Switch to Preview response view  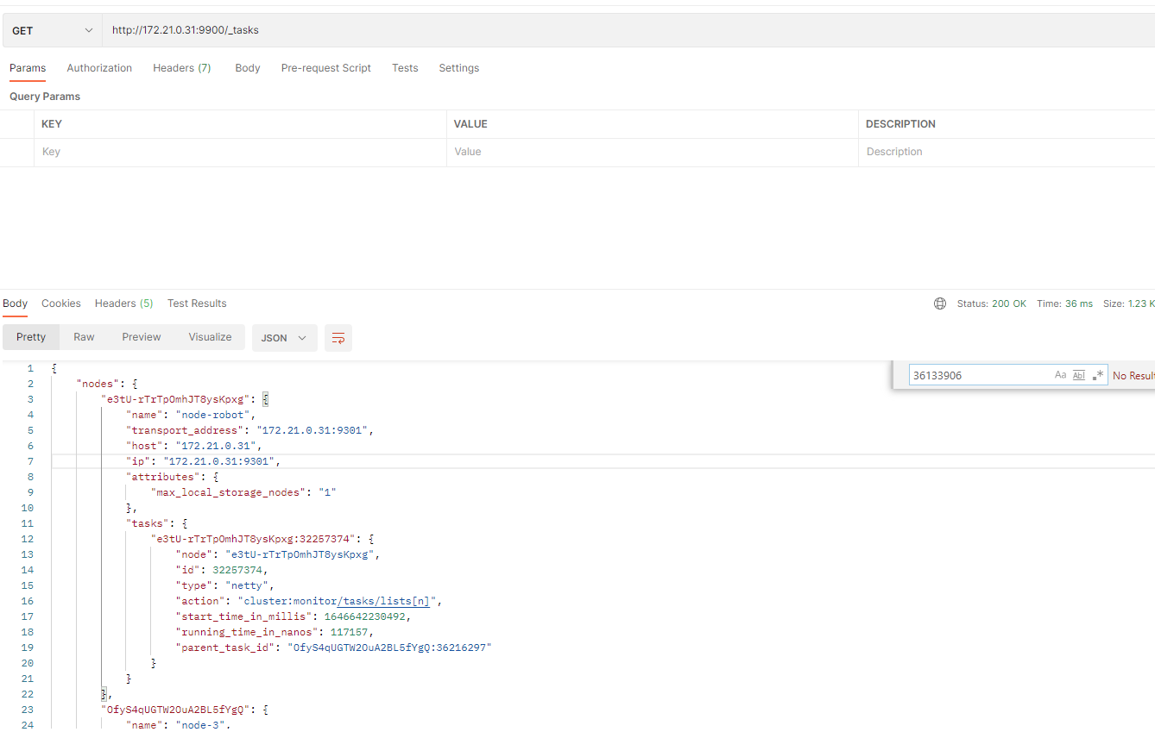click(142, 337)
